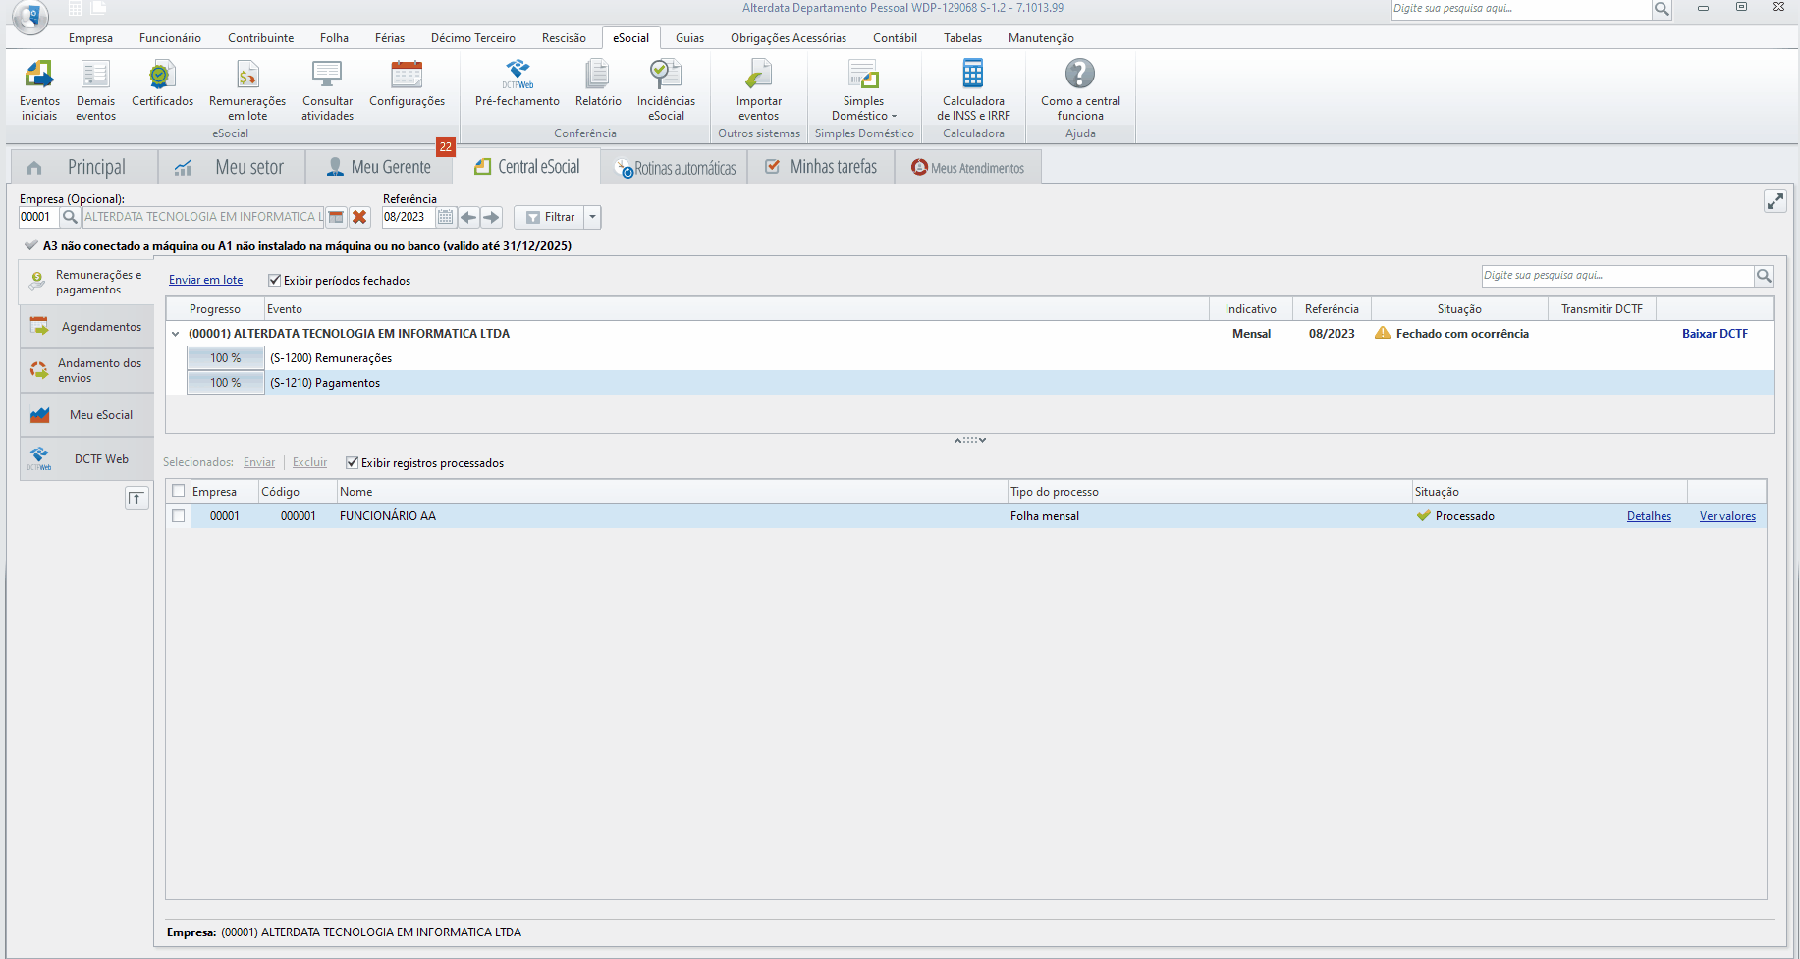Open the Folha menu

[334, 38]
